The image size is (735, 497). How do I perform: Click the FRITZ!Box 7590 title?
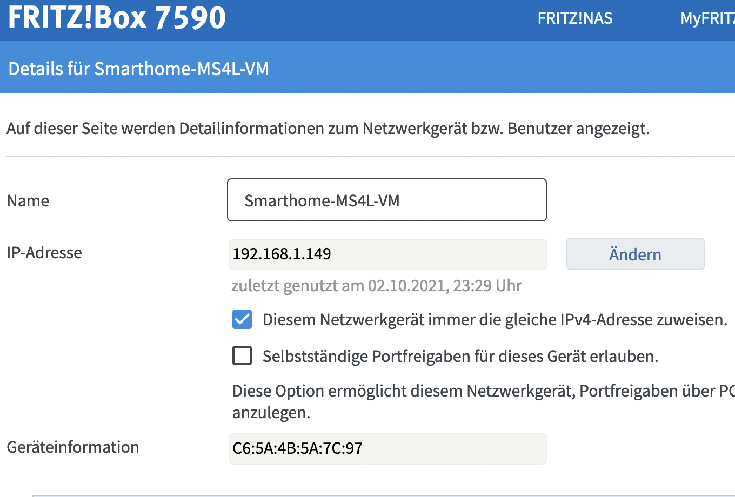[117, 17]
